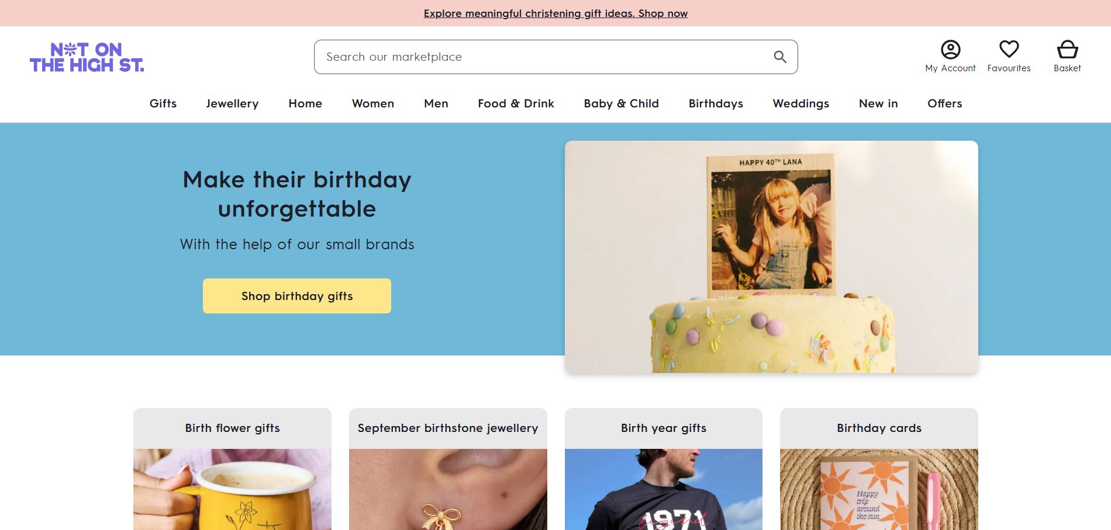Open My Account profile icon
Screen dimensions: 1111x530
pyautogui.click(x=950, y=50)
